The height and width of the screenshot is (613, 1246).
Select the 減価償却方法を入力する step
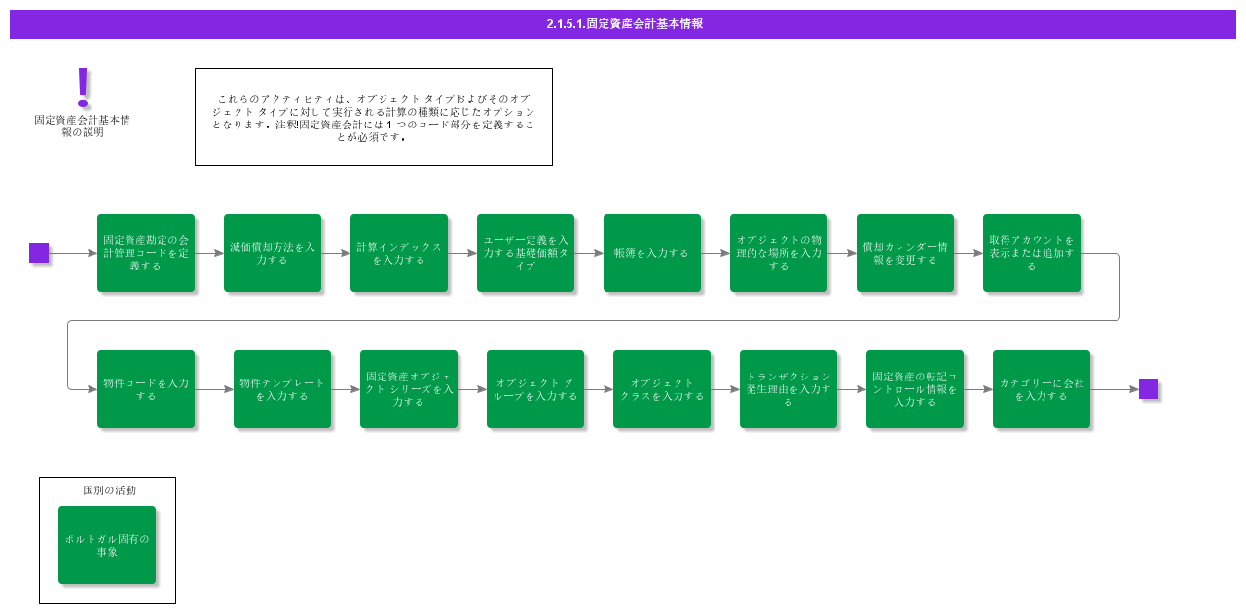(x=273, y=253)
